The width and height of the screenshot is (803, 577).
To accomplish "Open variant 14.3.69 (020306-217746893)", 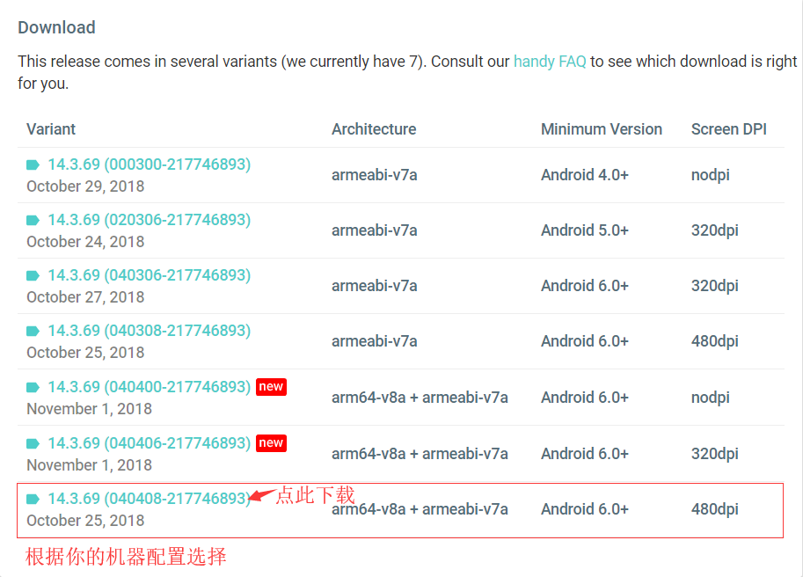I will (149, 220).
